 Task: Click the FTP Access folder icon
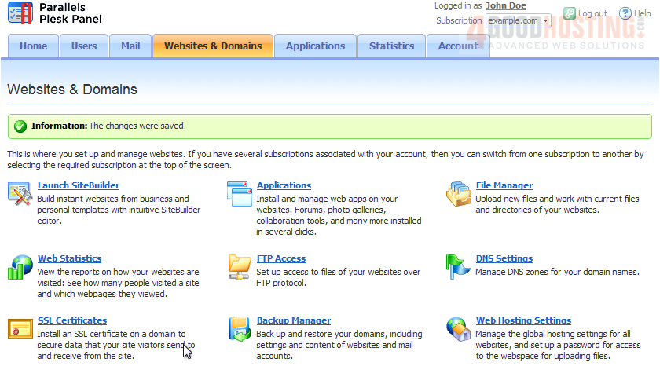point(239,266)
